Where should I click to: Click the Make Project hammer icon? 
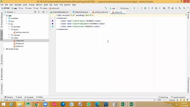coord(106,8)
